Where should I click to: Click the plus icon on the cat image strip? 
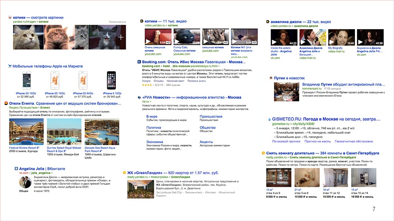[121, 37]
